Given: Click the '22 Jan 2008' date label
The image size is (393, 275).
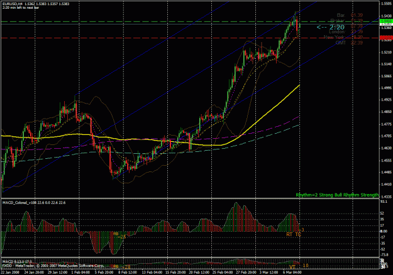Looking at the screenshot, I should pos(10,272).
